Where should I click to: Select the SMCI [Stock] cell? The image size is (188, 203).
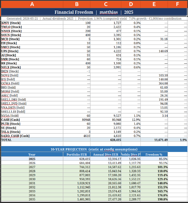pos(32,47)
